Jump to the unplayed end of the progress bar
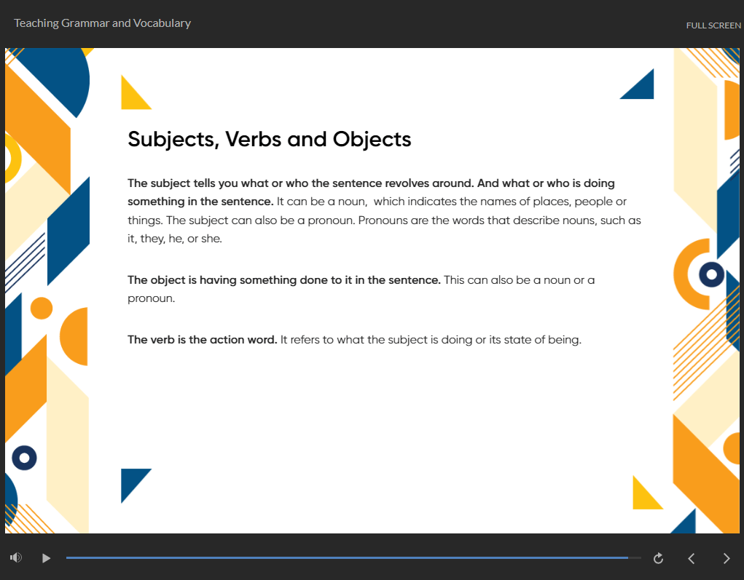The image size is (744, 580). click(635, 558)
